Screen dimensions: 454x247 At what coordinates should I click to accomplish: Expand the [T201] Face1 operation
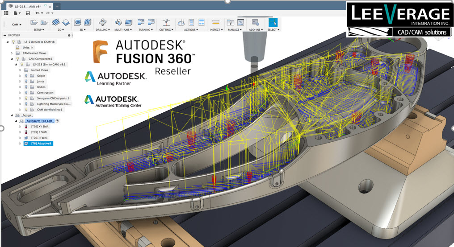tap(20, 138)
